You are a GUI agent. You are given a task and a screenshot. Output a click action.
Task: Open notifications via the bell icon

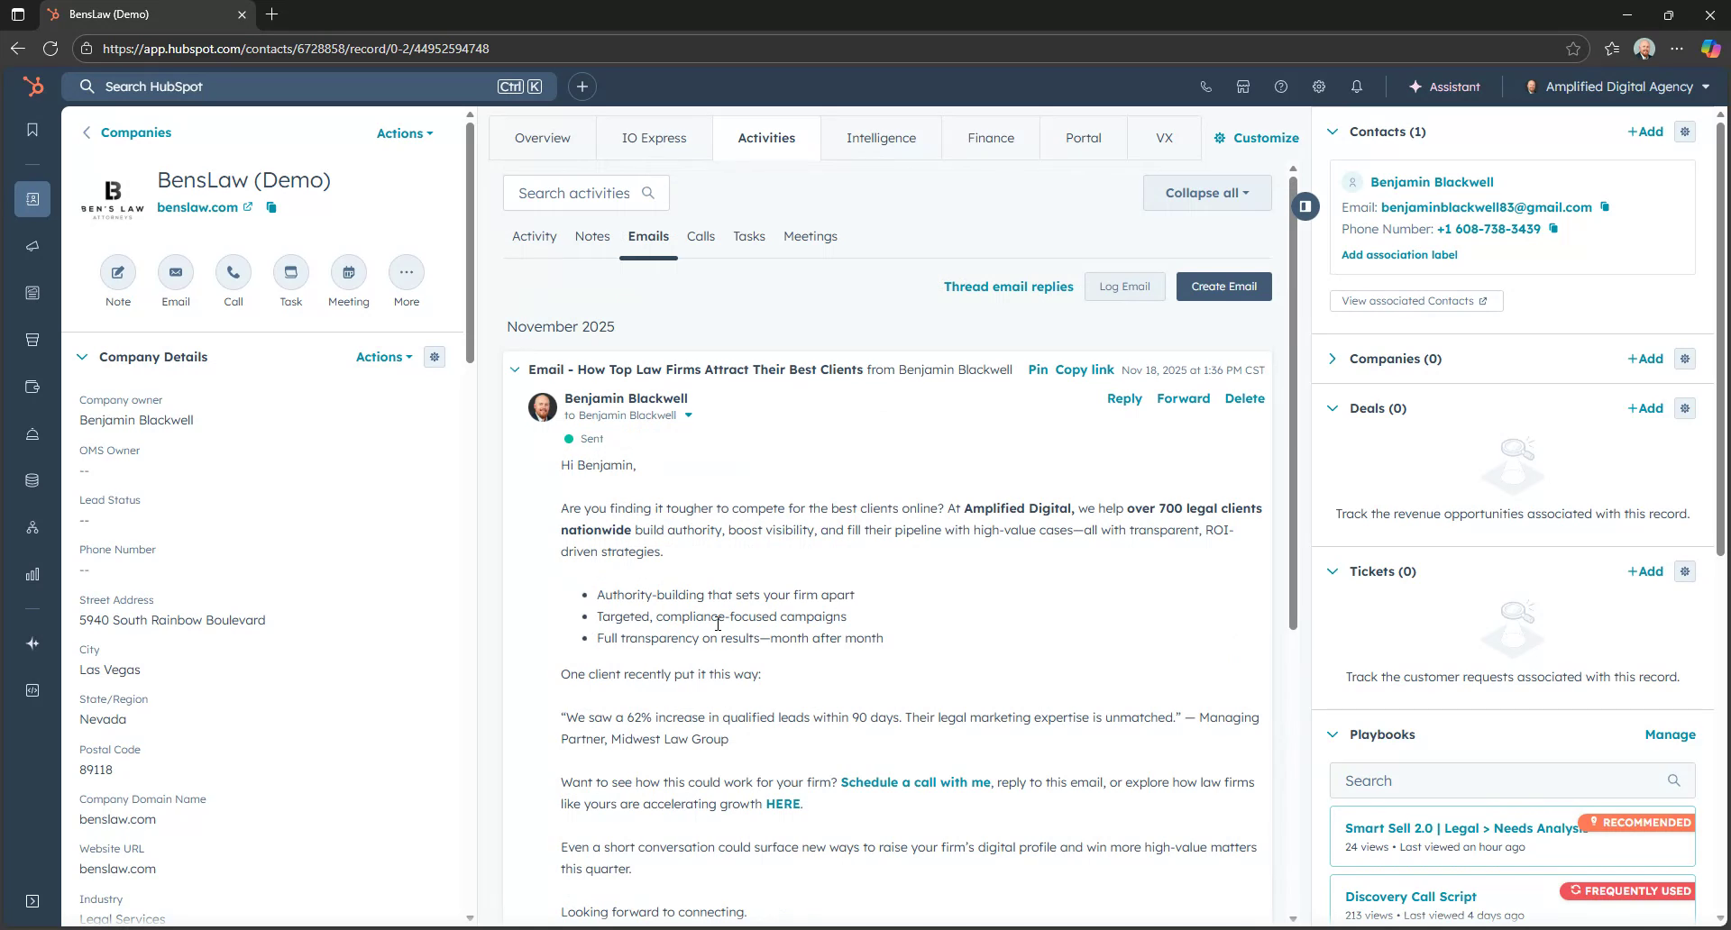(x=1356, y=87)
